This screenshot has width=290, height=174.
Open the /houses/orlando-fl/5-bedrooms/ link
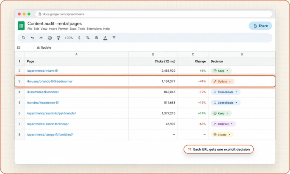49,82
